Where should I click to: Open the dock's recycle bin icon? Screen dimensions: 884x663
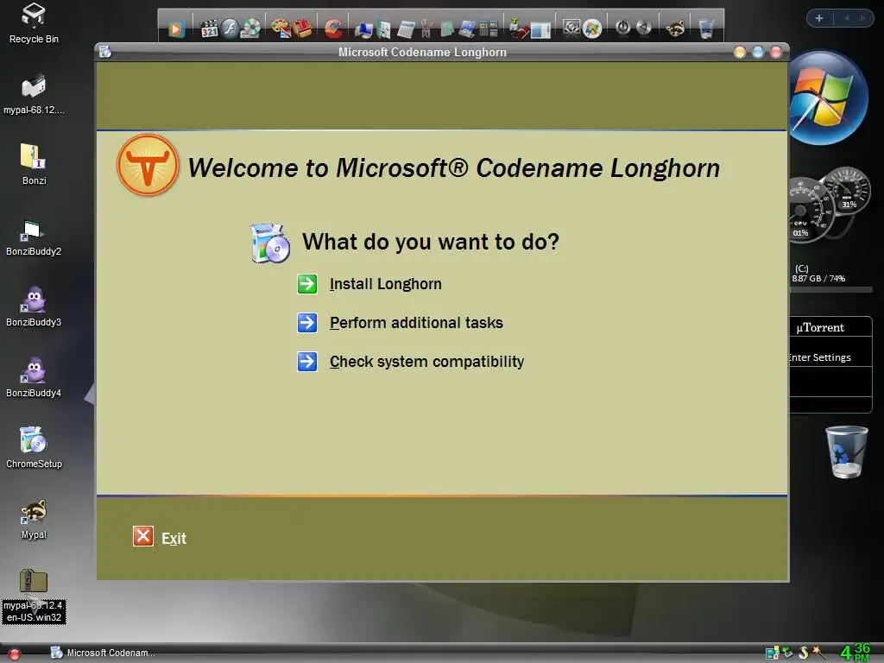[706, 28]
